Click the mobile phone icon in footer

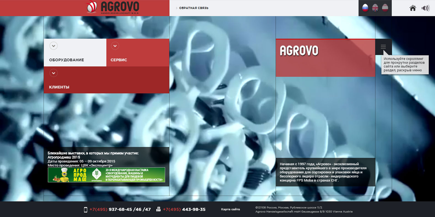[86, 210]
